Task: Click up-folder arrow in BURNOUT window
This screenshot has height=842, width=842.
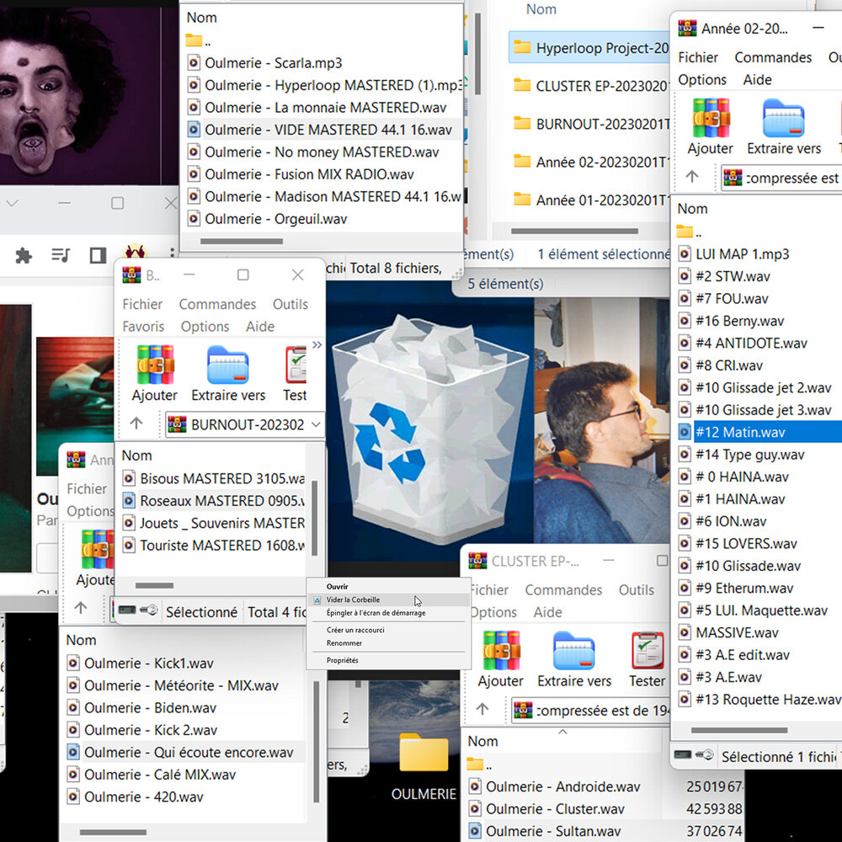Action: 136,424
